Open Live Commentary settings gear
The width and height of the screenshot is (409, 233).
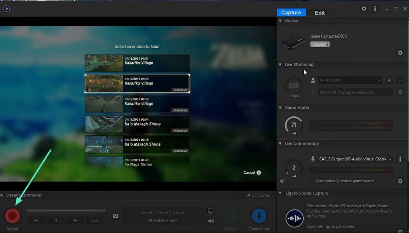coord(400,181)
